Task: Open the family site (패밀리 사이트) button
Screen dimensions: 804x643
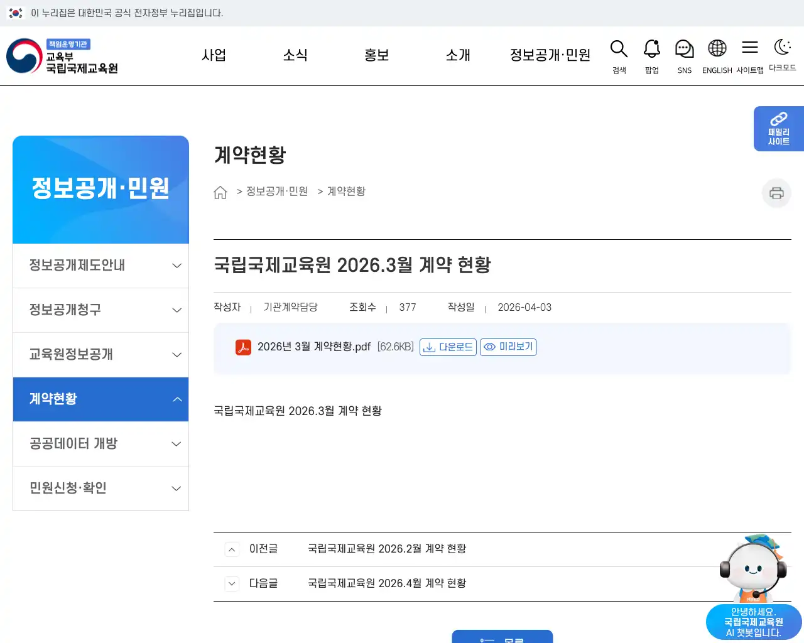Action: [x=779, y=129]
